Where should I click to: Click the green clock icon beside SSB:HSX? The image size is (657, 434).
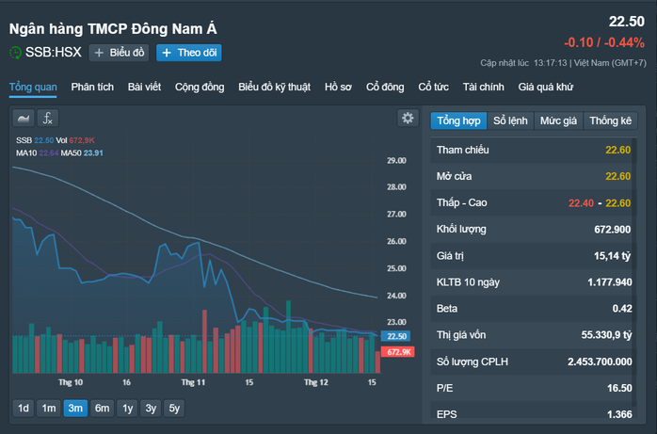(x=15, y=53)
